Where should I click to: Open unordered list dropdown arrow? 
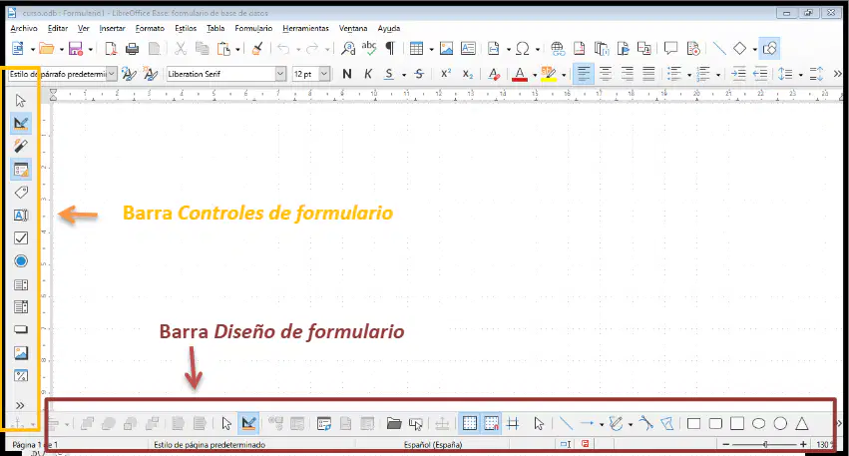pos(689,75)
